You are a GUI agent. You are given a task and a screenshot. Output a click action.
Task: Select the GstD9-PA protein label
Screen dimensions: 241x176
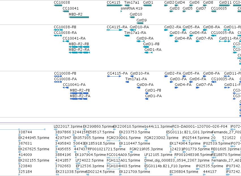point(145,85)
